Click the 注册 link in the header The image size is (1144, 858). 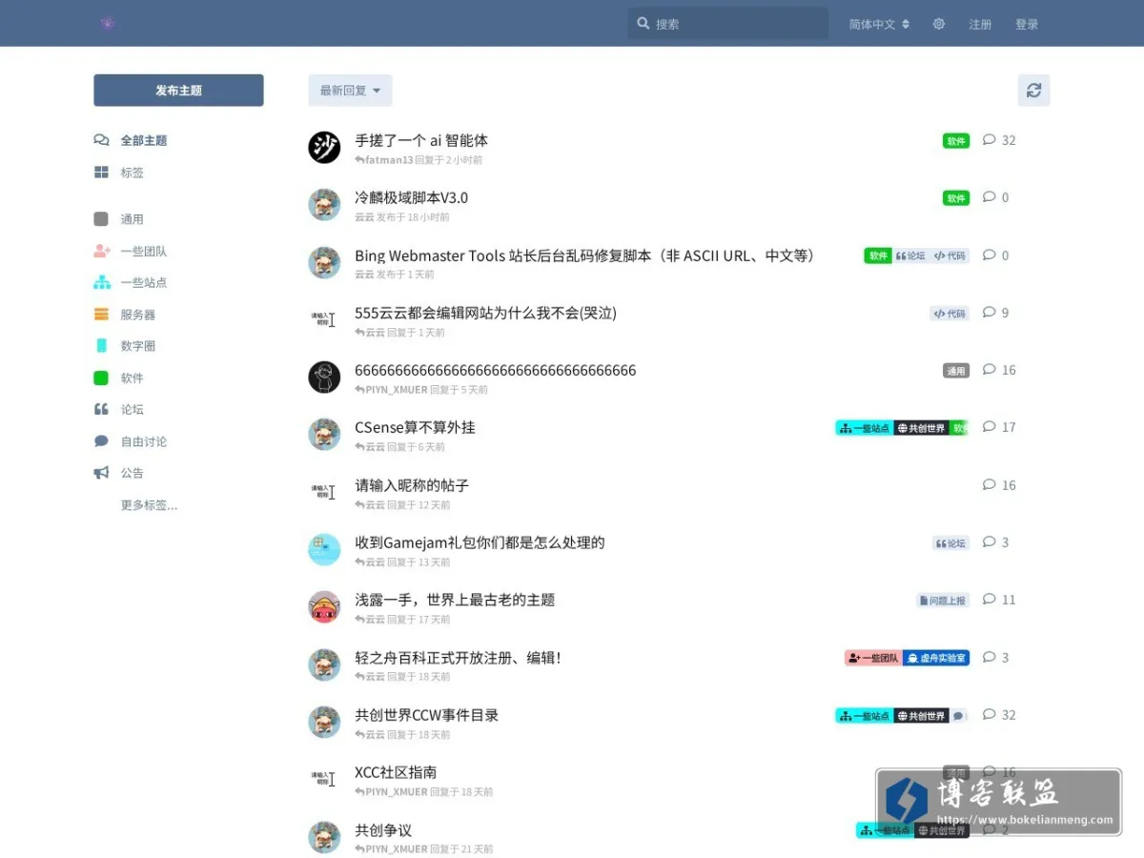pyautogui.click(x=980, y=24)
